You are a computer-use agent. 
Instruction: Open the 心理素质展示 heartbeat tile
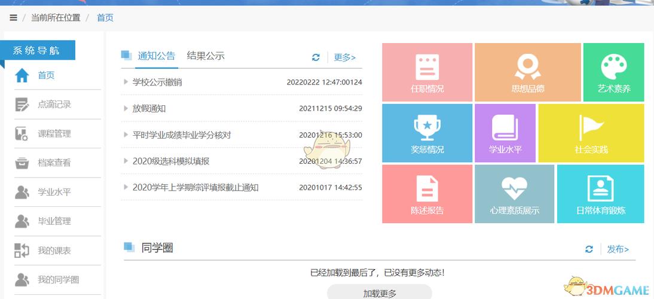point(514,194)
